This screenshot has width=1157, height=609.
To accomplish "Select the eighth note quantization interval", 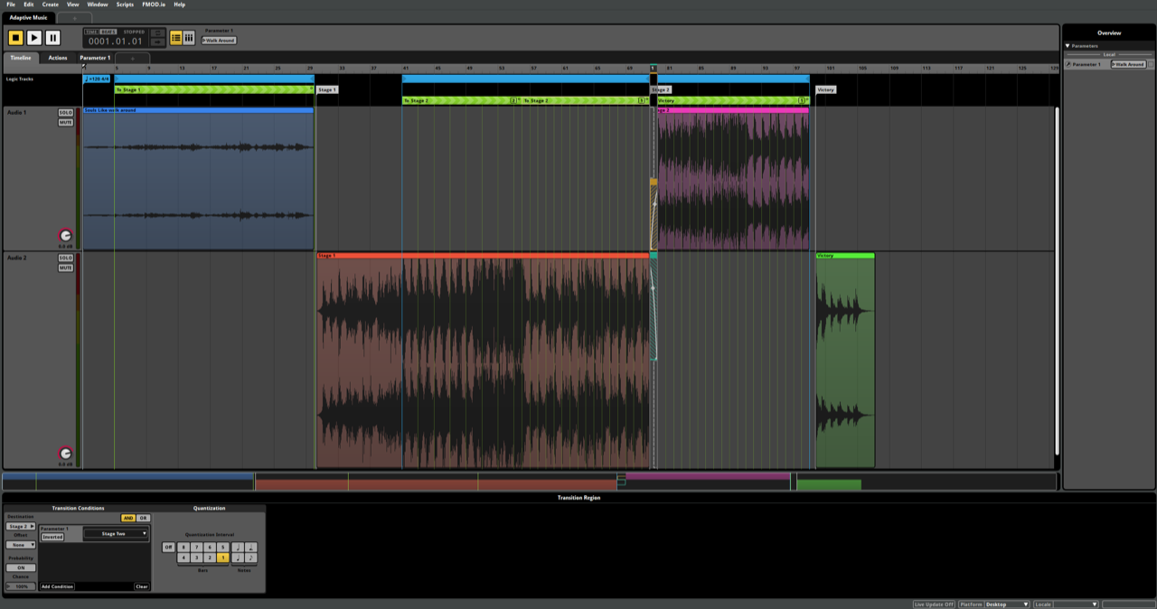I will (250, 557).
